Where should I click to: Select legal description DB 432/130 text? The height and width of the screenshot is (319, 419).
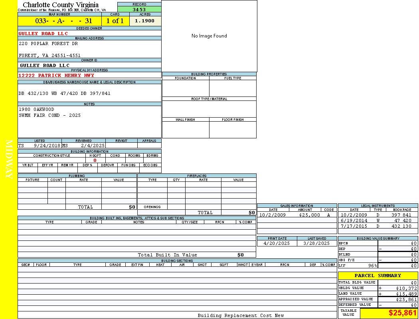[x=64, y=93]
